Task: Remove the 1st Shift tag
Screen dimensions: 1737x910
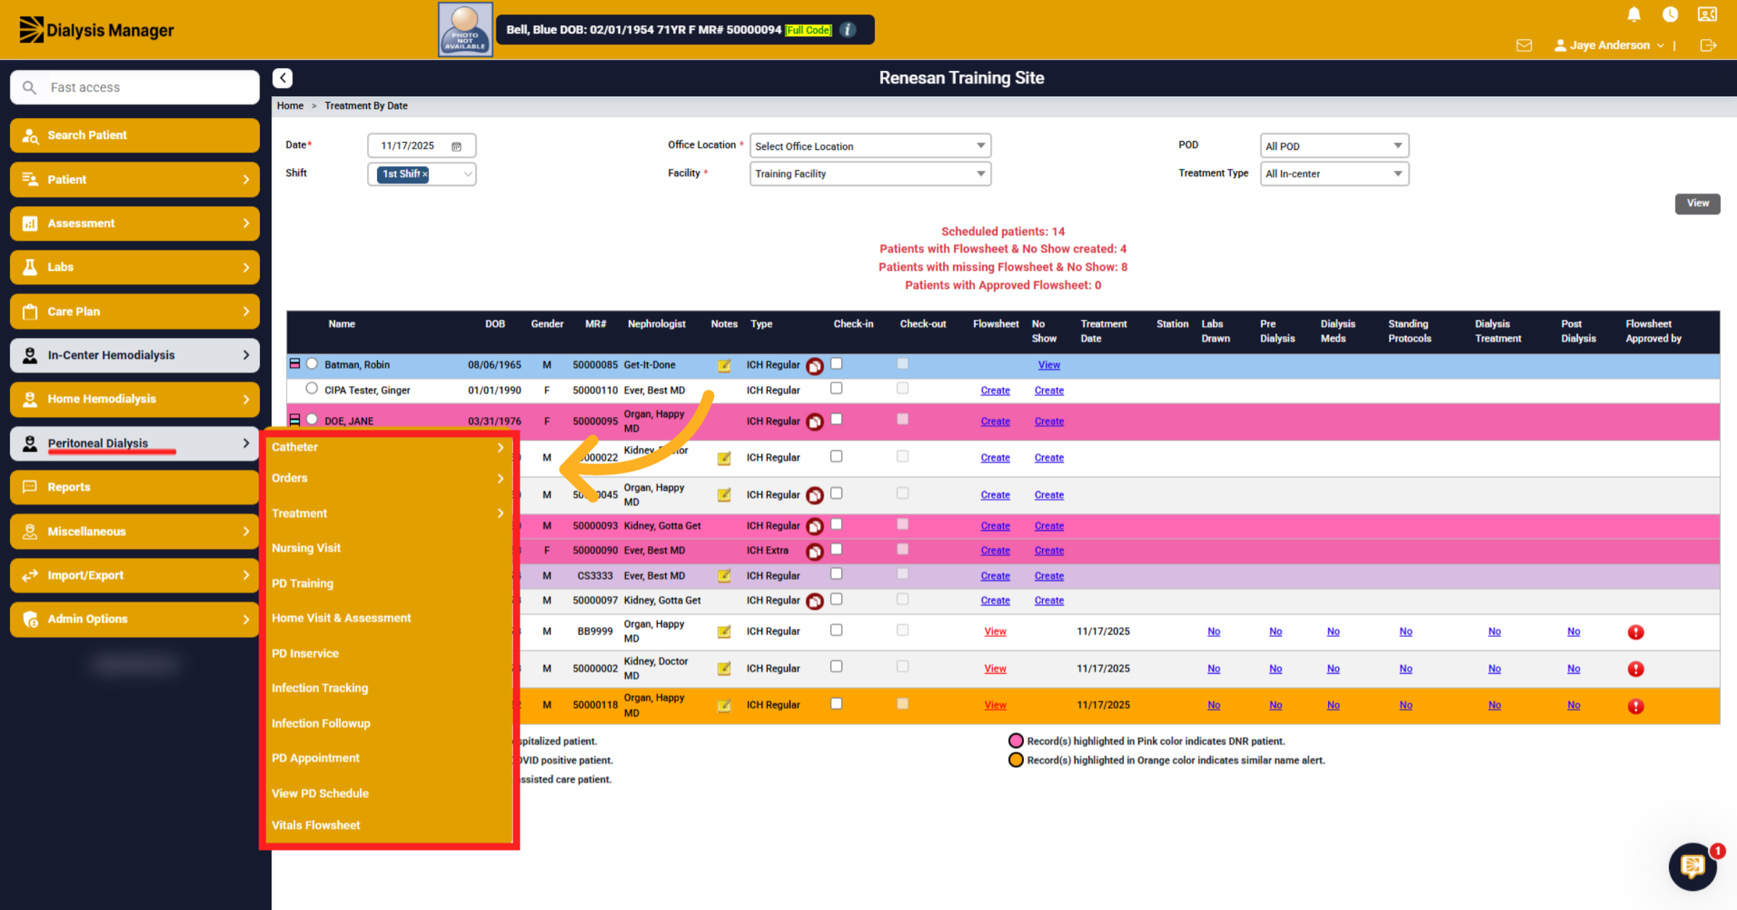Action: [425, 174]
